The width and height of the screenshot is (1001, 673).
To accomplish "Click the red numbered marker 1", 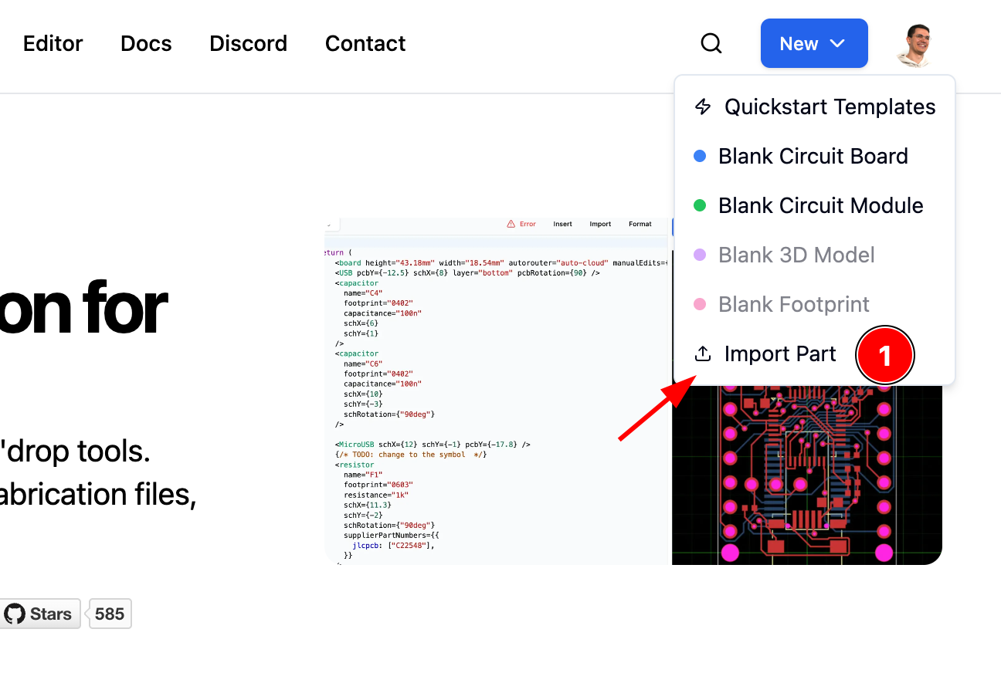I will point(884,356).
